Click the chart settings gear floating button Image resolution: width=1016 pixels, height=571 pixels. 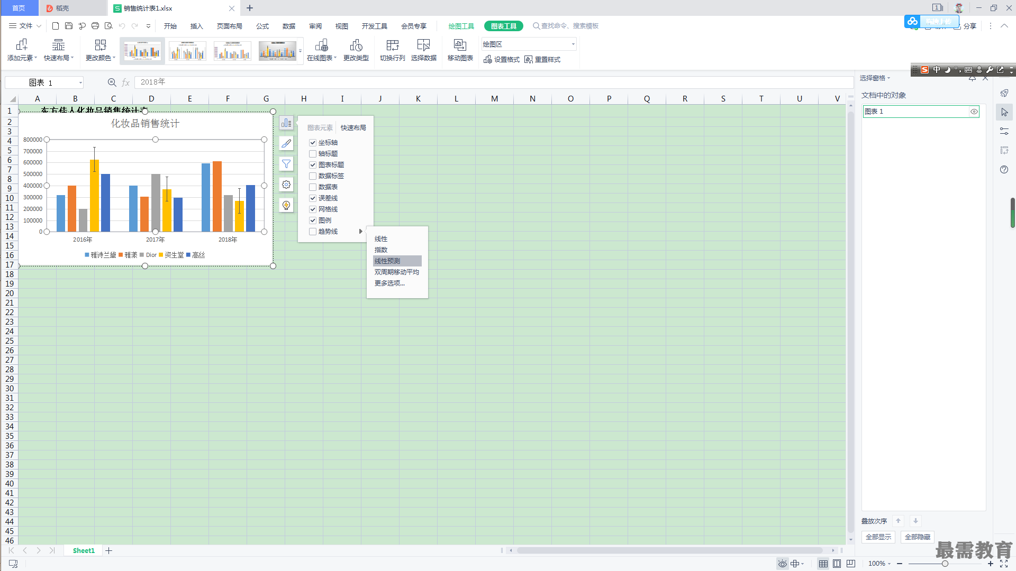(286, 185)
